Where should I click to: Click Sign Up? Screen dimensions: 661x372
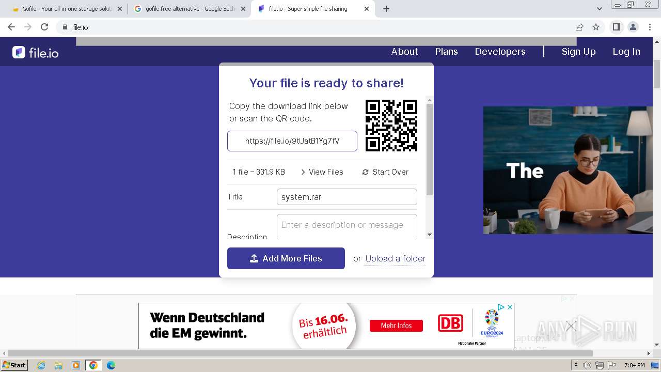pos(578,52)
